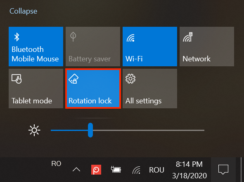Show hidden tray icons chevron

click(x=76, y=170)
